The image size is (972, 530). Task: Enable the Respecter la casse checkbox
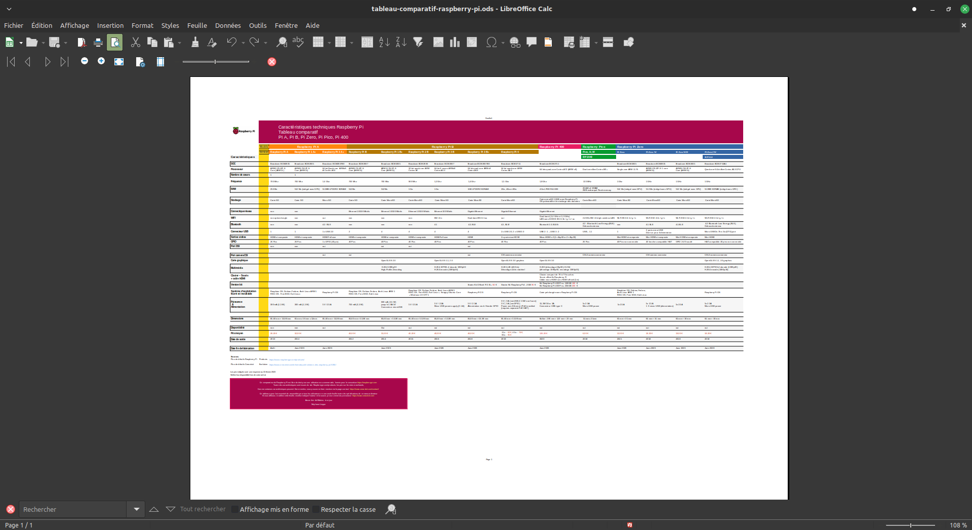[x=316, y=509]
